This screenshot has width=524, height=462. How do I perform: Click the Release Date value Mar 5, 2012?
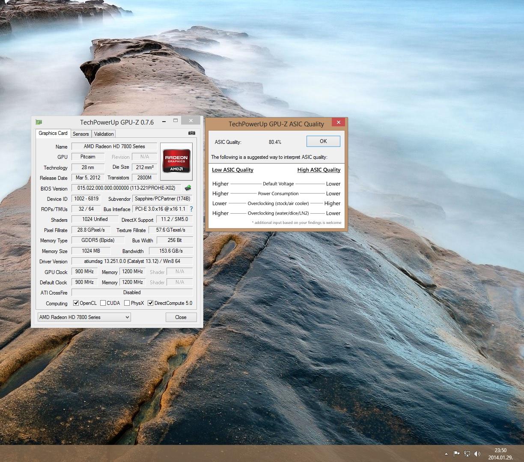point(88,178)
